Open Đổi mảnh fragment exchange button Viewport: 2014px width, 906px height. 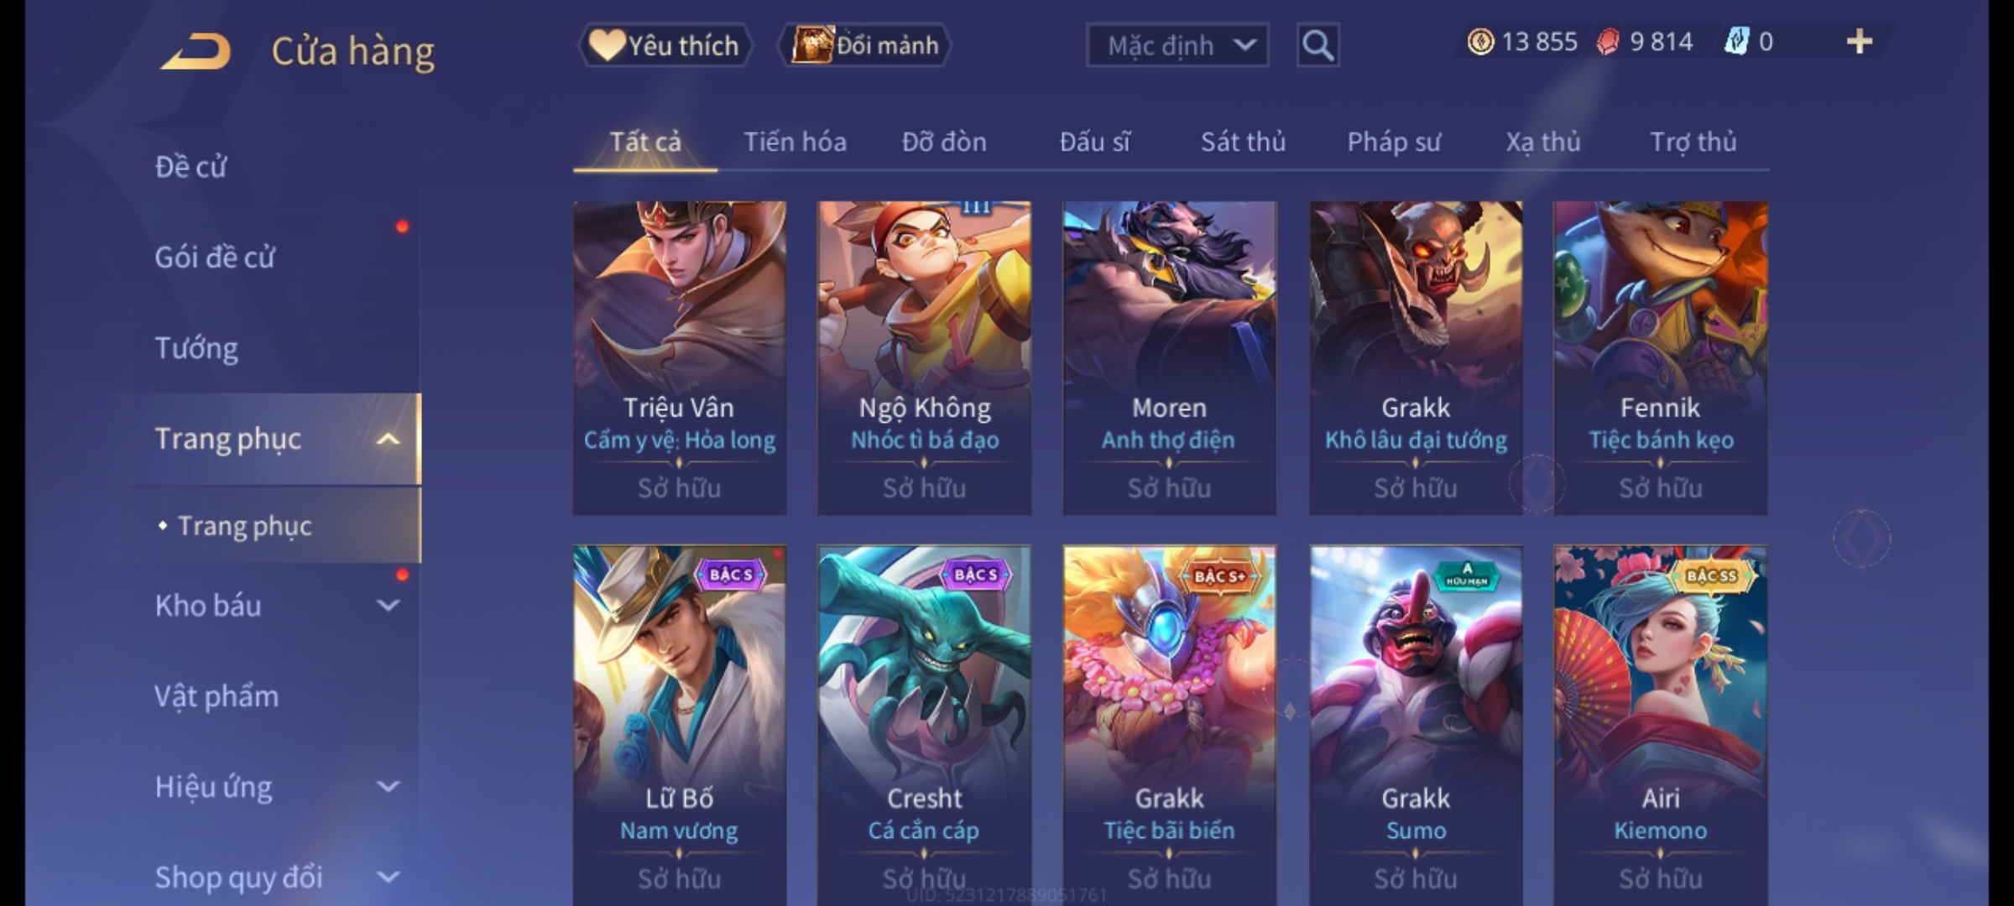click(x=864, y=45)
